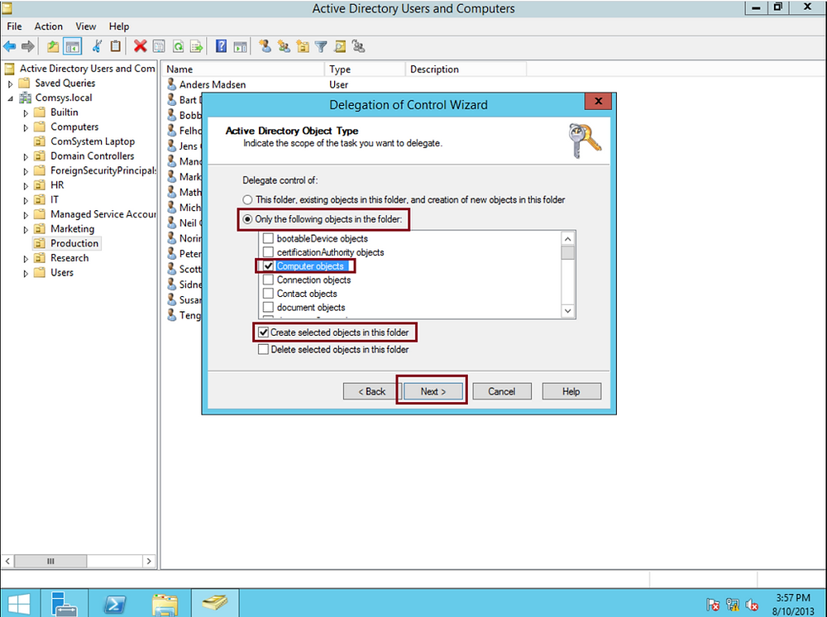Close the Delegation of Control Wizard dialog
The height and width of the screenshot is (617, 827).
point(598,101)
